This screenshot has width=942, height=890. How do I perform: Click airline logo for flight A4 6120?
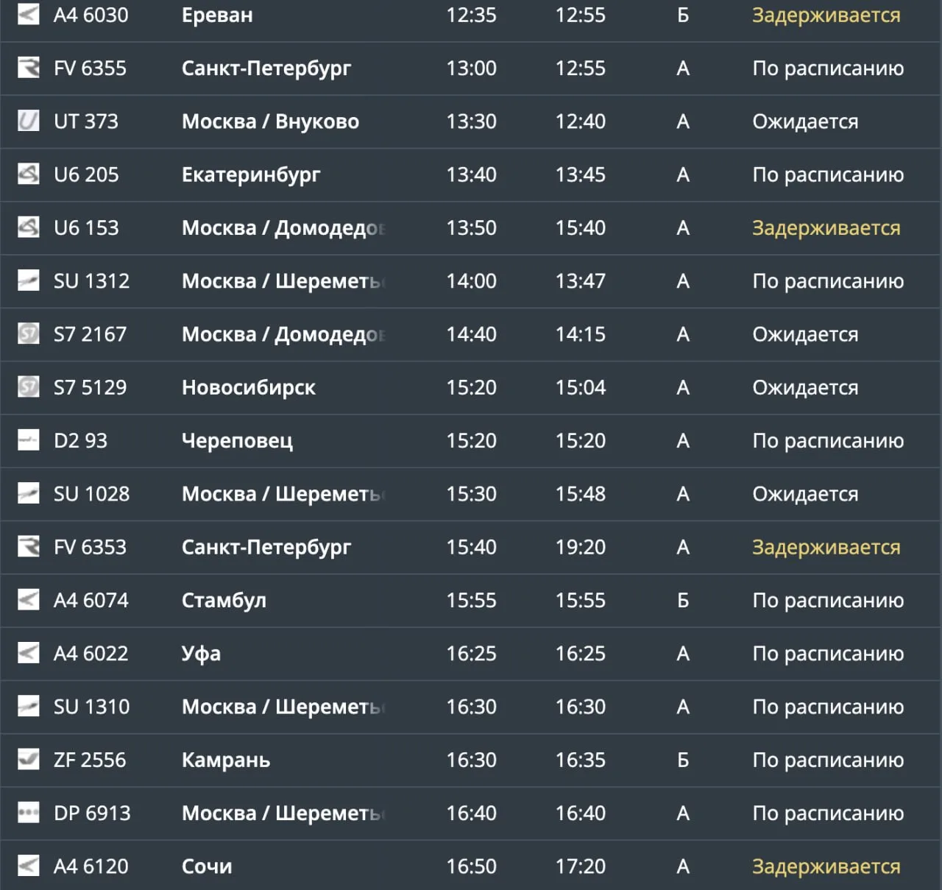tap(28, 866)
